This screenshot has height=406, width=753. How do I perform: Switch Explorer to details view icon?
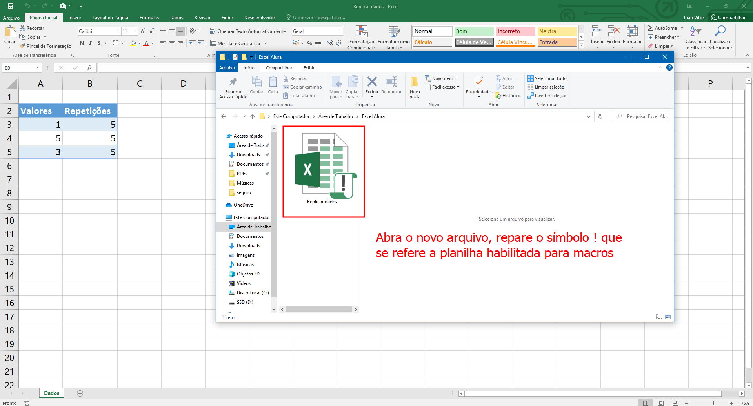pos(659,317)
